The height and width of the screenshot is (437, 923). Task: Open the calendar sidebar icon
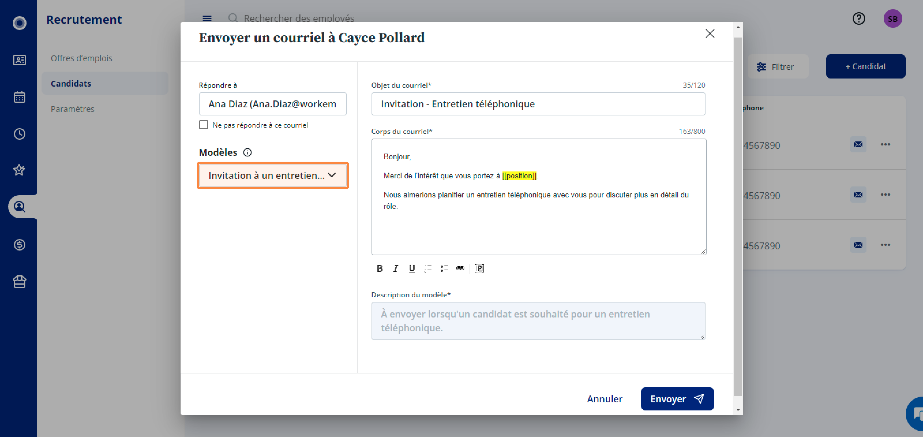19,97
